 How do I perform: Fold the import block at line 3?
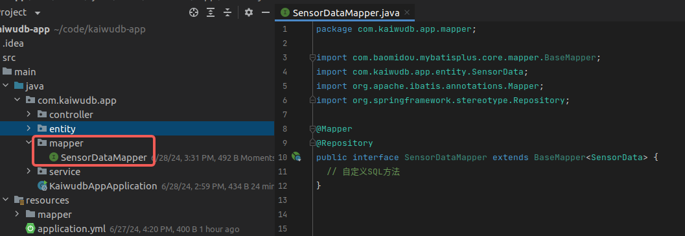click(x=312, y=57)
